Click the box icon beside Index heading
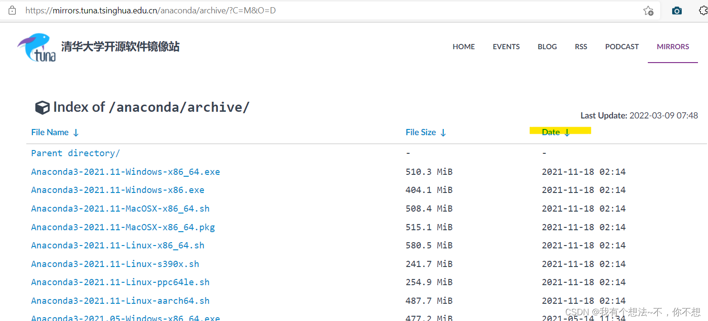This screenshot has width=708, height=321. (43, 108)
